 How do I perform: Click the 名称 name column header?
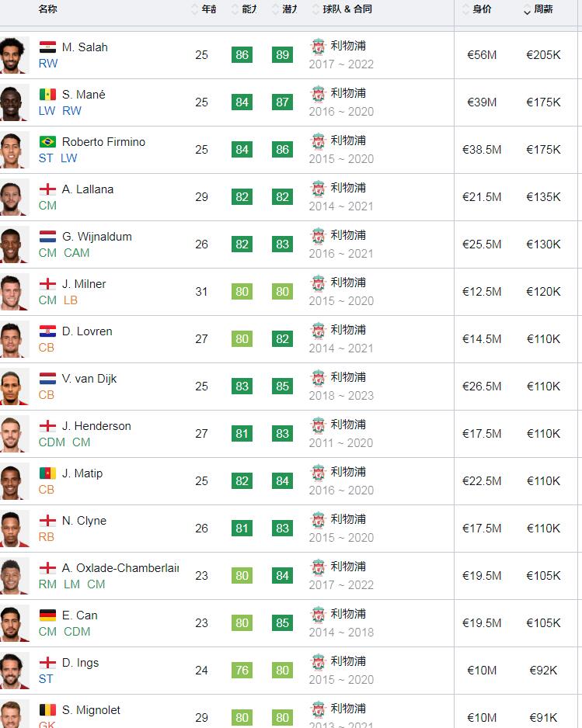48,9
